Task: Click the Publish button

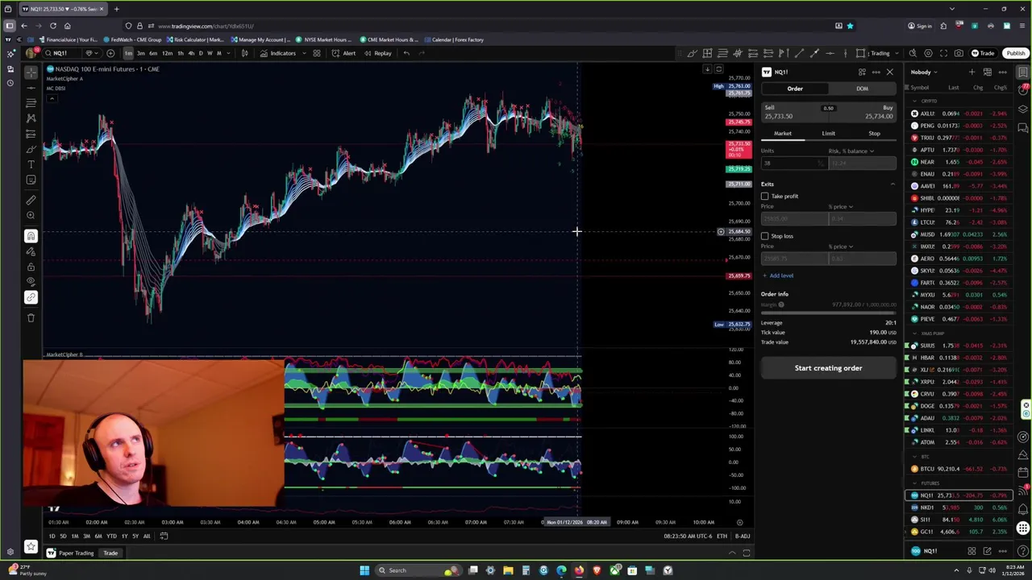Action: (1015, 53)
